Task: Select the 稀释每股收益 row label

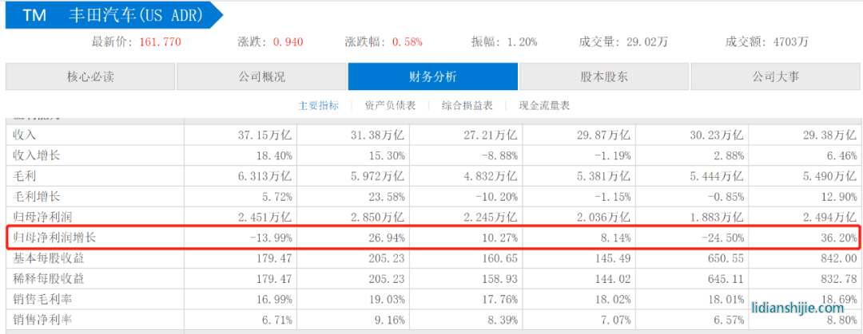Action: click(x=48, y=278)
